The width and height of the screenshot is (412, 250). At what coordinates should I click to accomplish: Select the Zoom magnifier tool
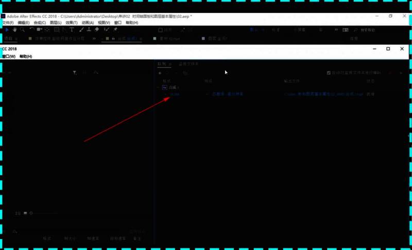[x=23, y=30]
